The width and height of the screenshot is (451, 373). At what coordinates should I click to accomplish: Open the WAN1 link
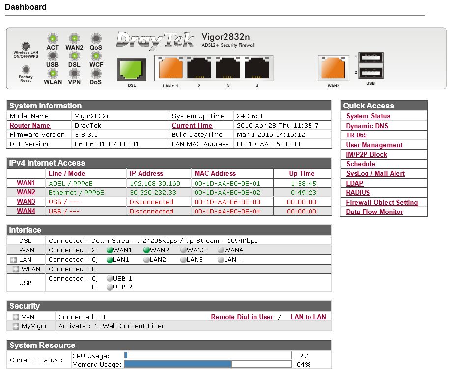coord(26,183)
